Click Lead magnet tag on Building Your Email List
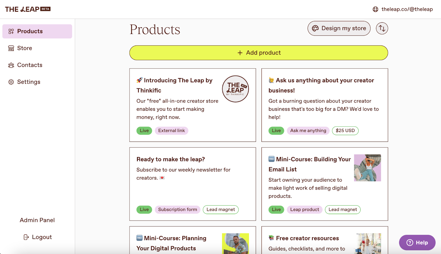 pos(343,210)
